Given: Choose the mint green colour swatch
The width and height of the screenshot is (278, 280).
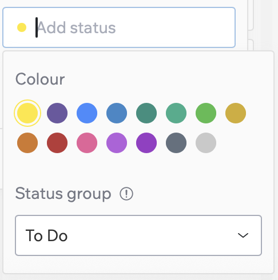Looking at the screenshot, I should (176, 113).
